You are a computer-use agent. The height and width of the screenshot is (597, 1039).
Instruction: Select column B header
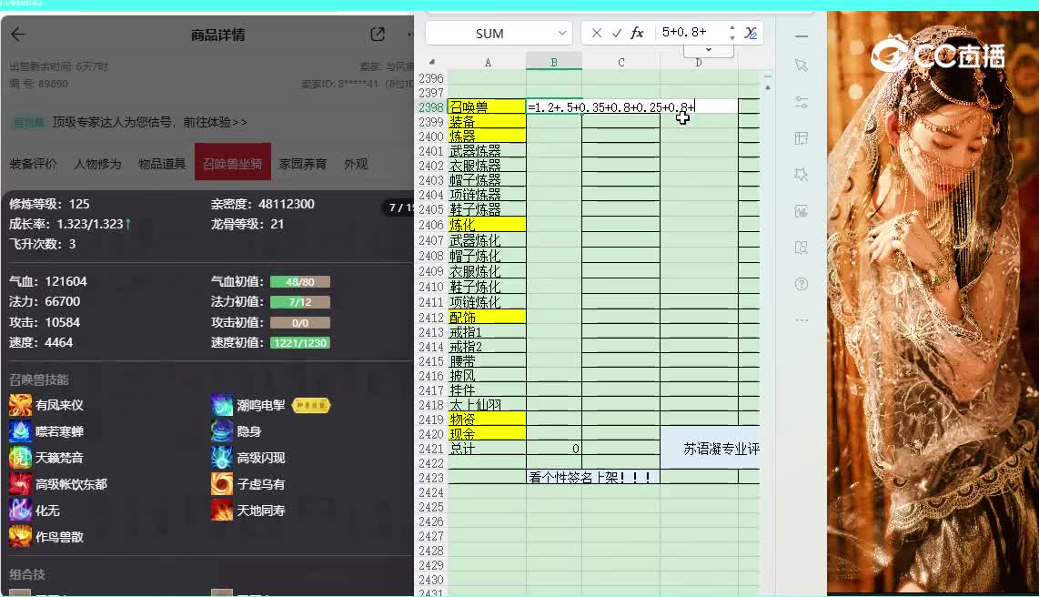(x=554, y=62)
